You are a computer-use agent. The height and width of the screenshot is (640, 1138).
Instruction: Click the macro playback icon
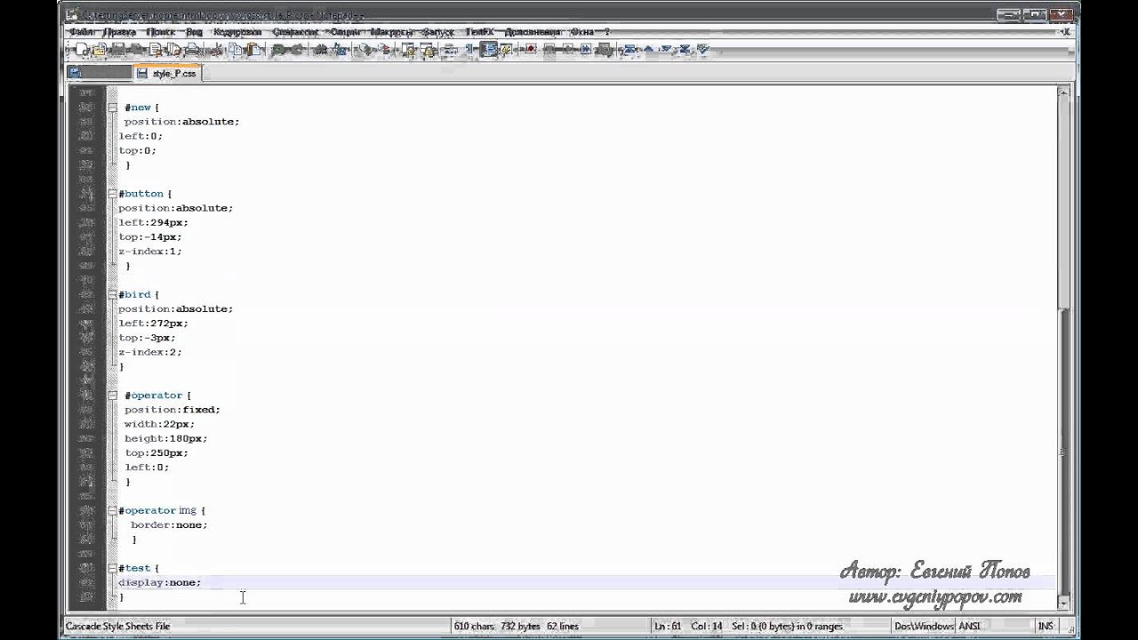[568, 50]
